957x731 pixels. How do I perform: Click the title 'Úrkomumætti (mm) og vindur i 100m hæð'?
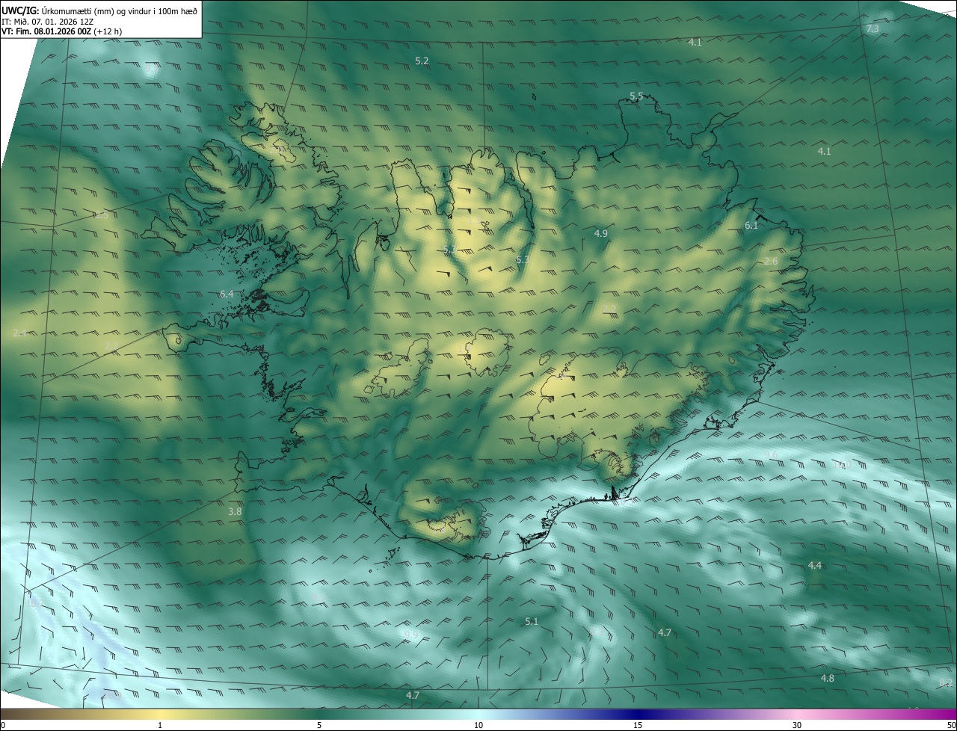click(120, 10)
